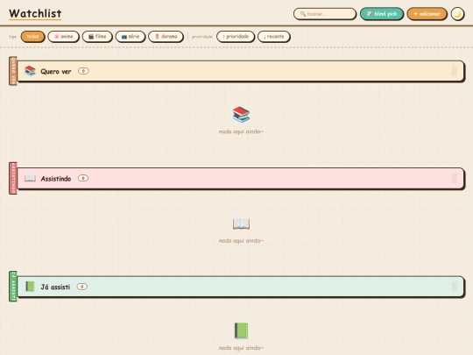Click the Watchlist title
473x355 pixels.
(x=35, y=13)
